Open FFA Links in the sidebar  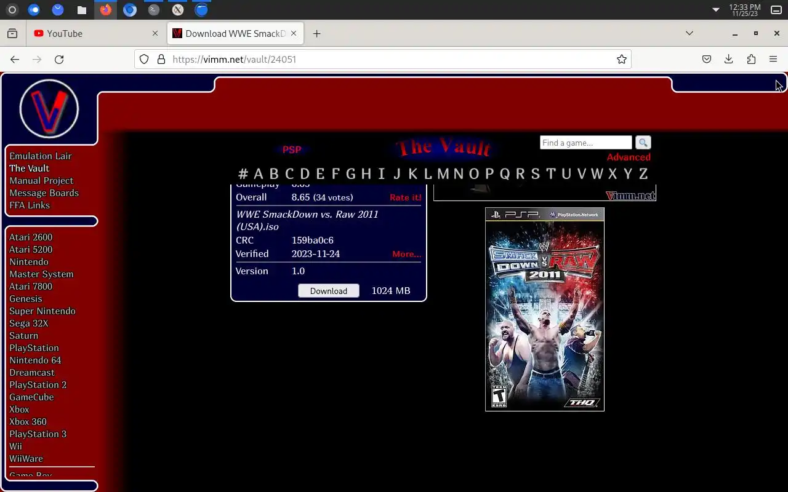(30, 205)
